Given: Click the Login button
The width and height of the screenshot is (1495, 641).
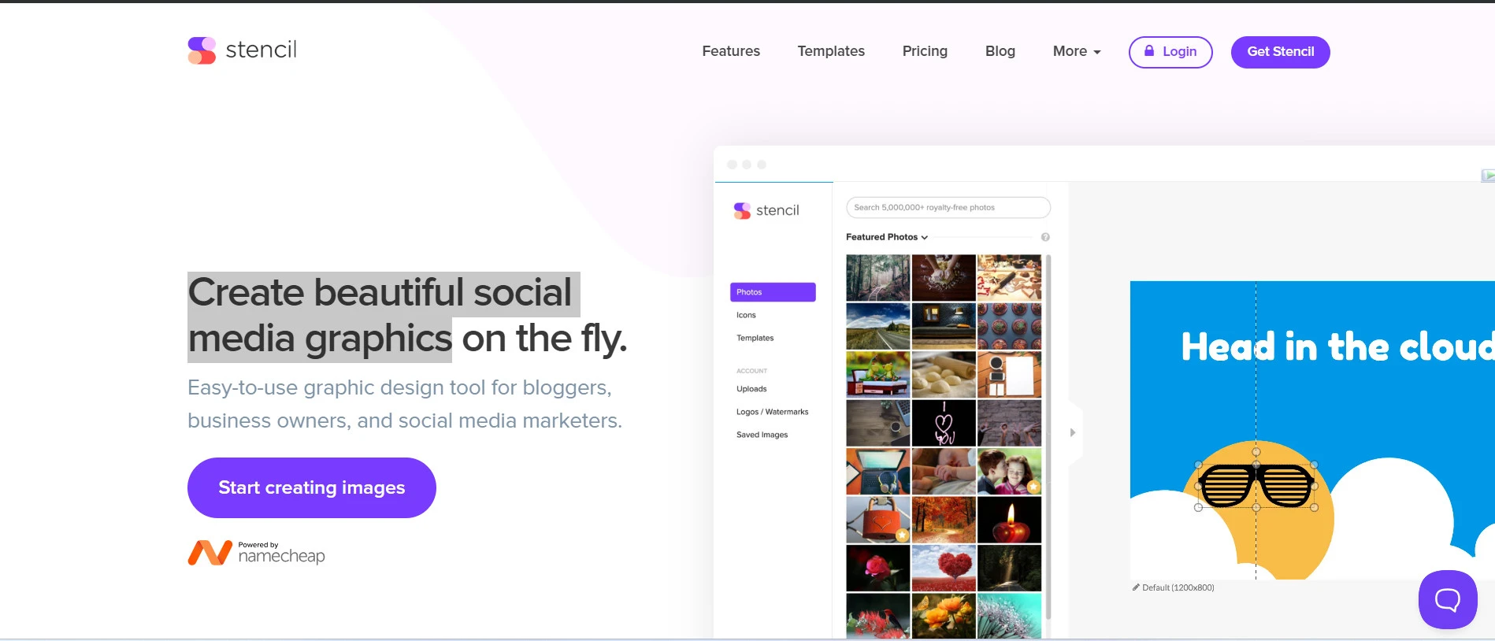Looking at the screenshot, I should (x=1170, y=52).
